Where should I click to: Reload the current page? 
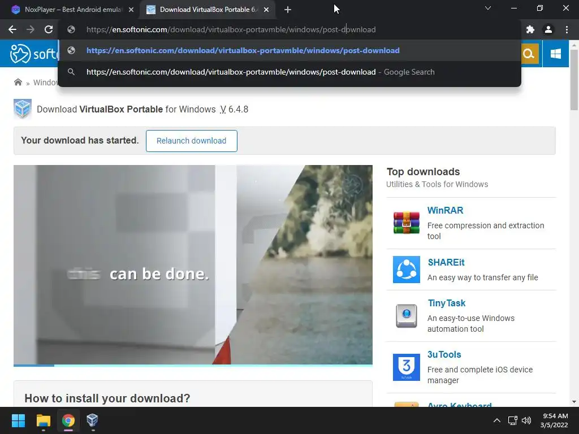(x=49, y=29)
